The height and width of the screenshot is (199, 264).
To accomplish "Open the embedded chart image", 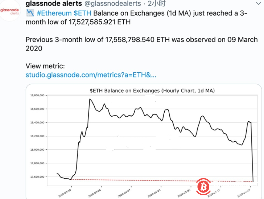I will coord(144,140).
